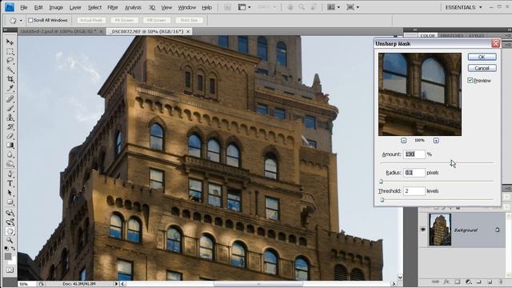
Task: Select the 3D Orbit tool
Action: pyautogui.click(x=10, y=222)
